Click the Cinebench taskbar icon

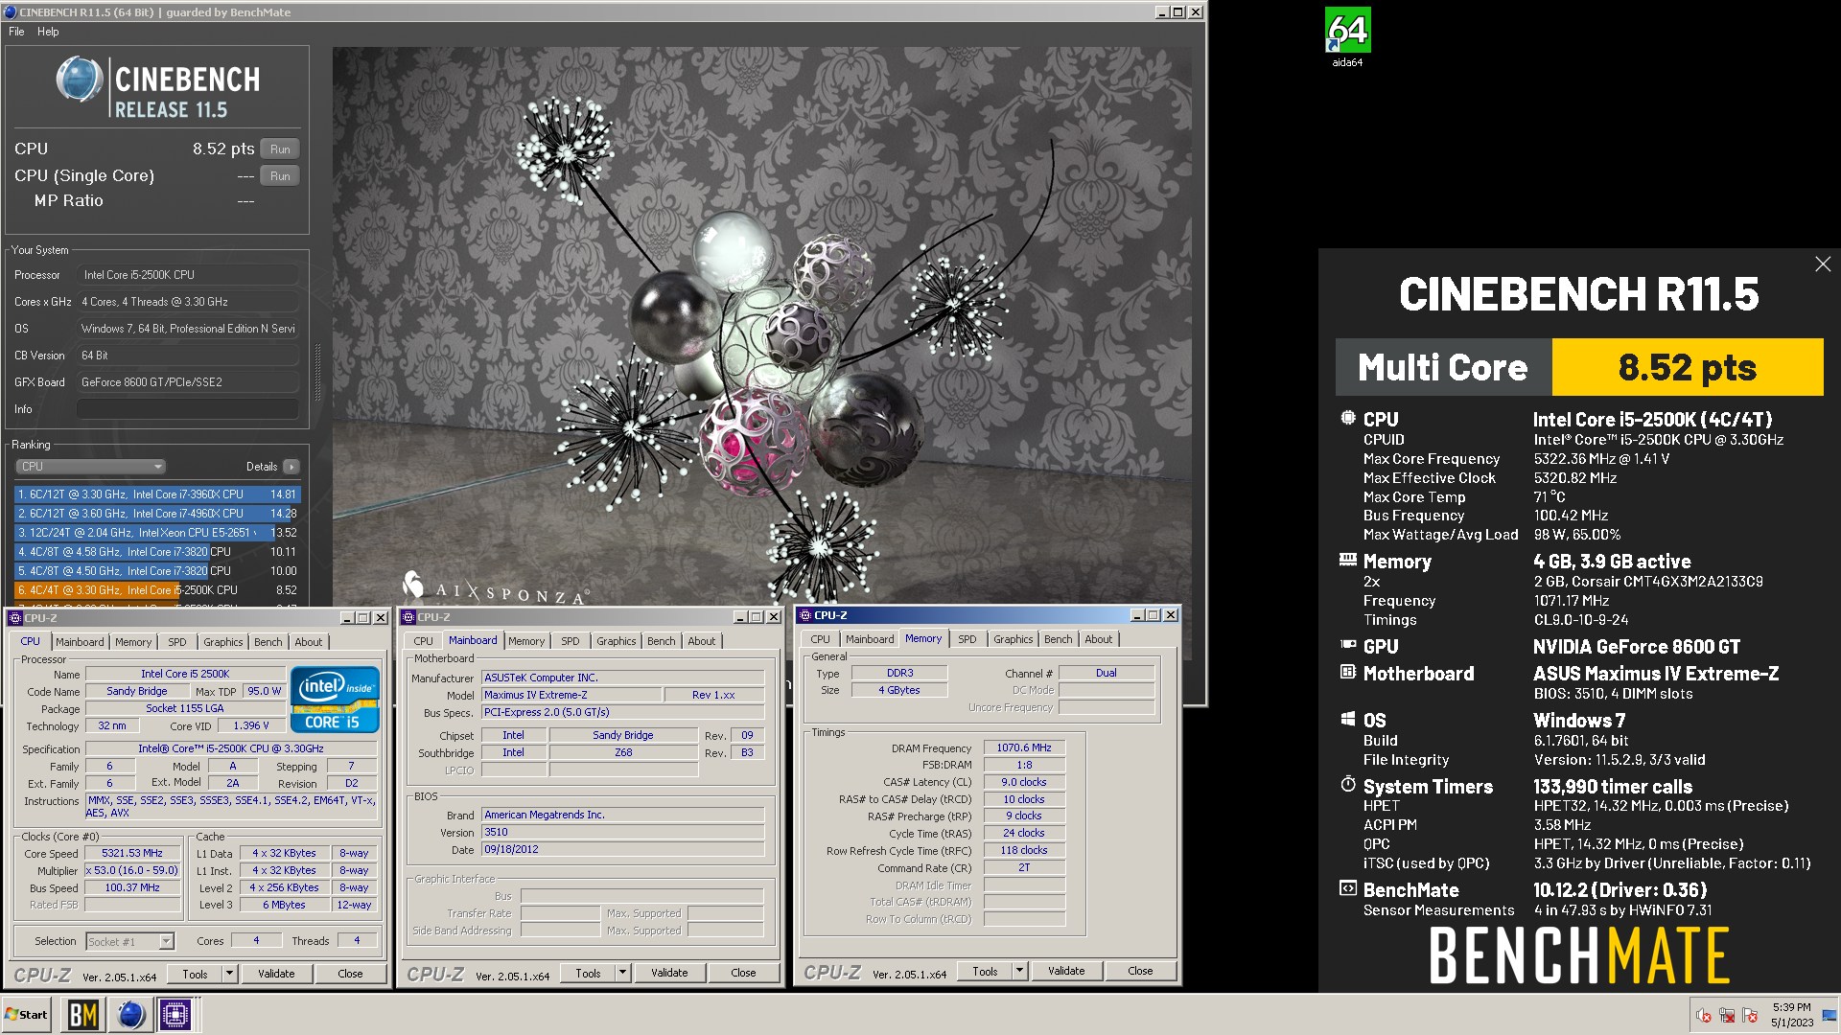(130, 1014)
